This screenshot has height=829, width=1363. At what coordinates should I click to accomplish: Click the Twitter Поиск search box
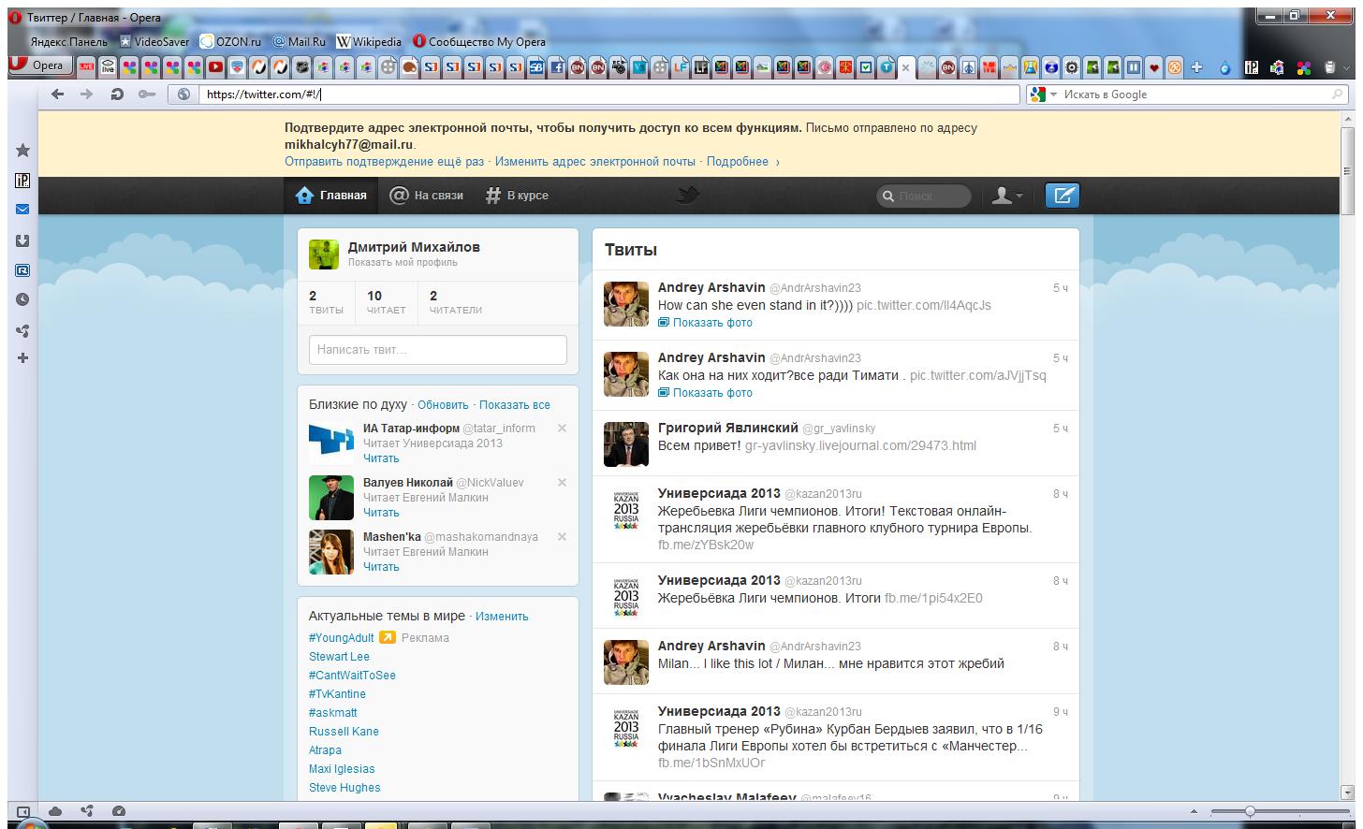(x=924, y=196)
